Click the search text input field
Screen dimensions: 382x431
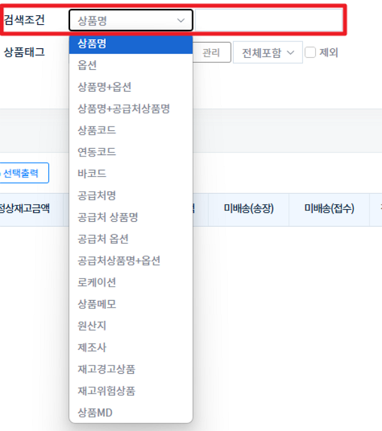(267, 20)
